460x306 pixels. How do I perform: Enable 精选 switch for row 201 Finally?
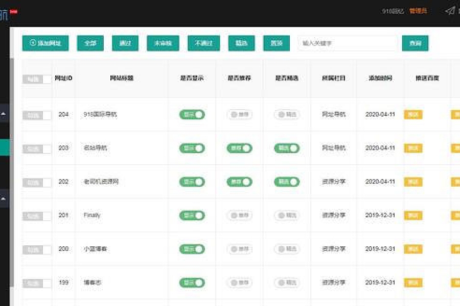[287, 216]
